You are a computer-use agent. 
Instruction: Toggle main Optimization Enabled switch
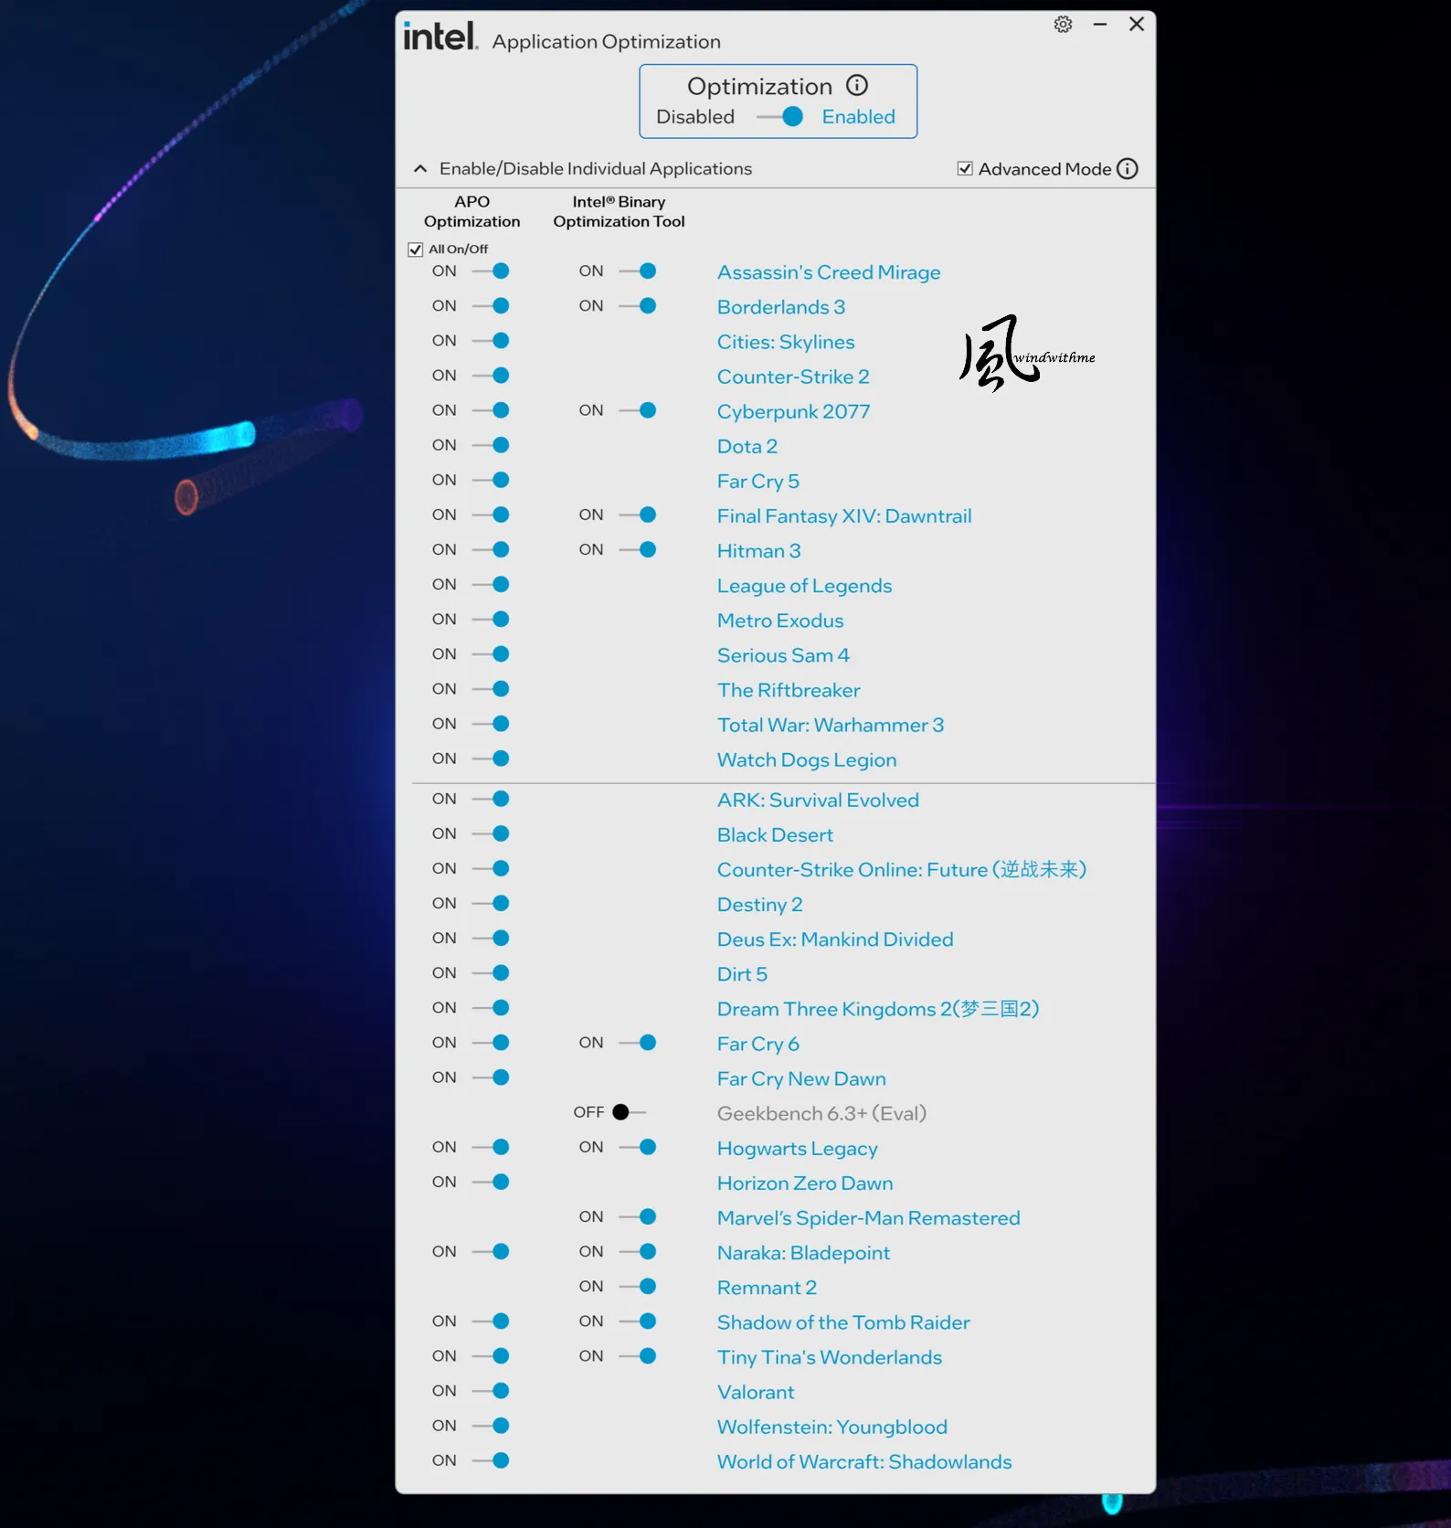pyautogui.click(x=780, y=117)
